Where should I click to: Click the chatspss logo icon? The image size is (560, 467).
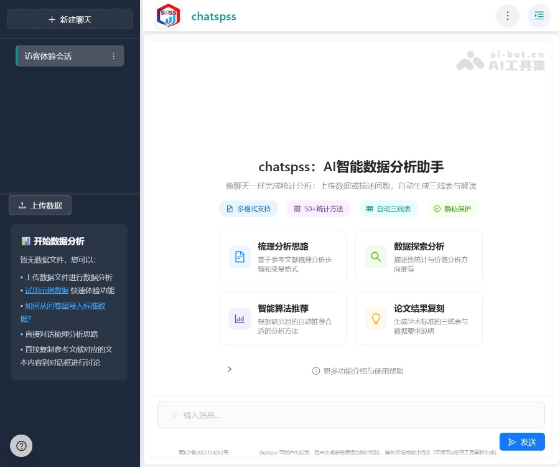[x=168, y=16]
